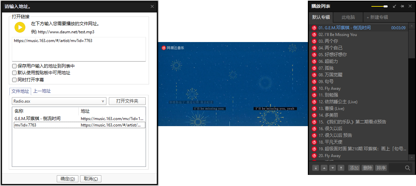Select the mv?id=7763 address row

[x=79, y=125]
